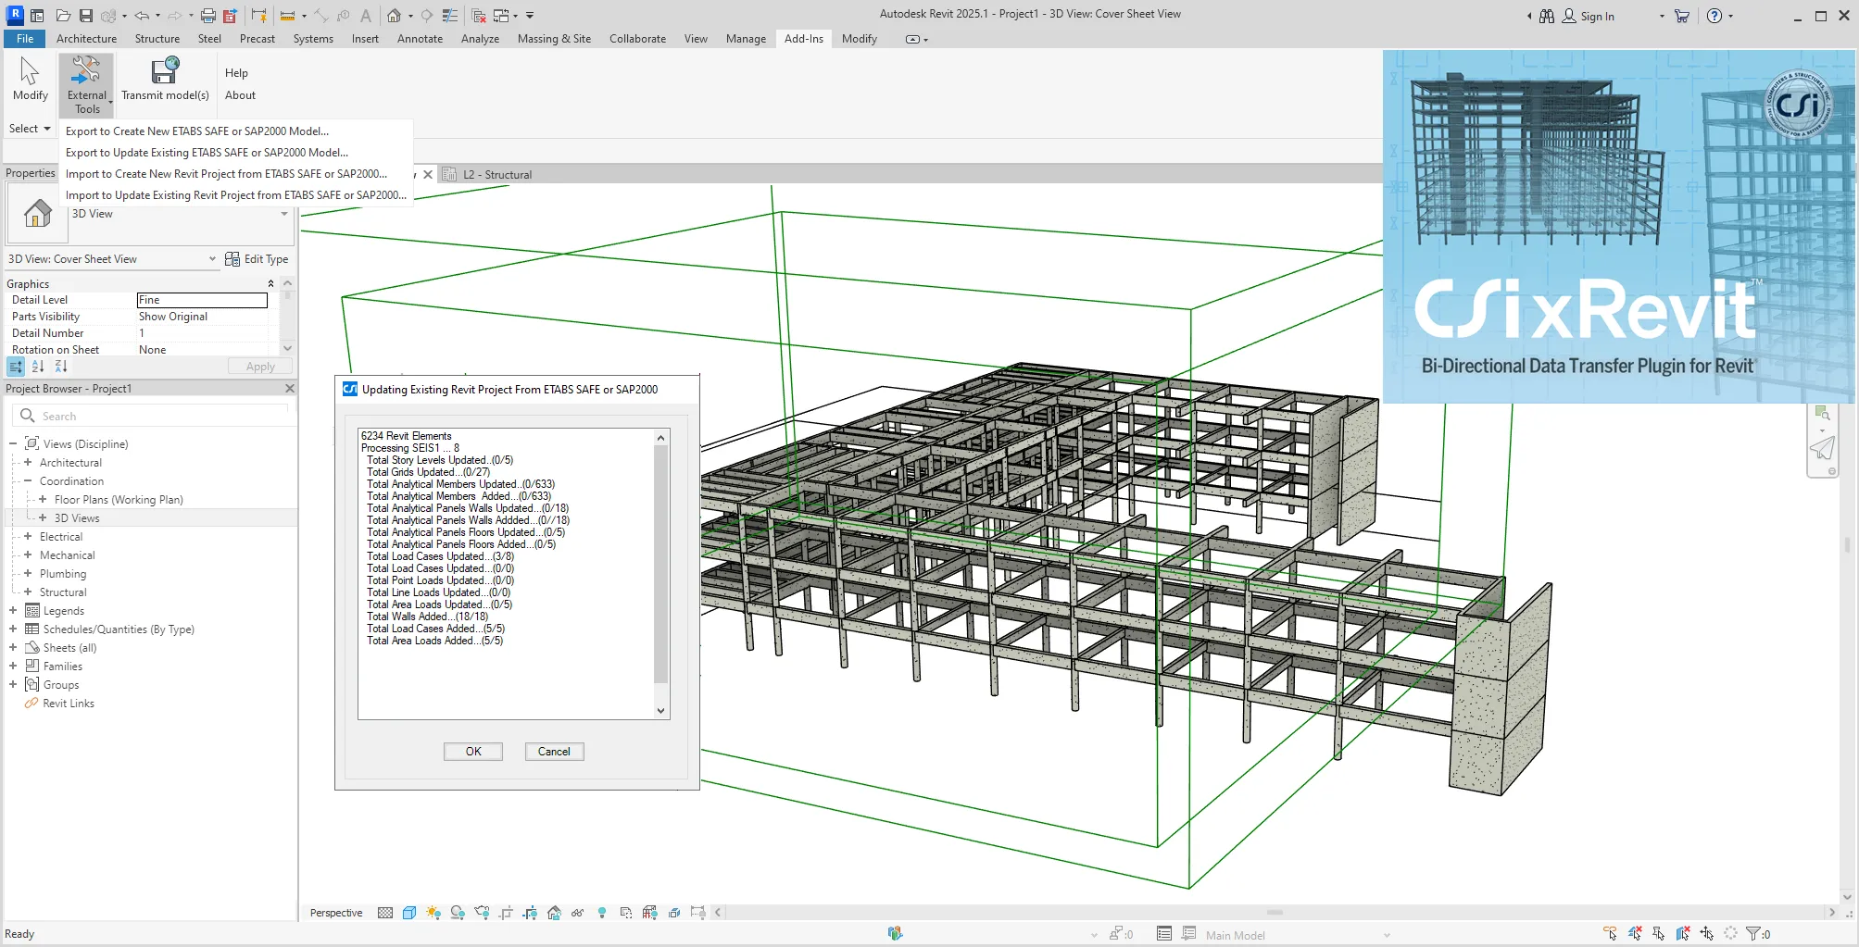The width and height of the screenshot is (1859, 947).
Task: Toggle Show Rendering Dialog teapot icon
Action: coord(482,913)
